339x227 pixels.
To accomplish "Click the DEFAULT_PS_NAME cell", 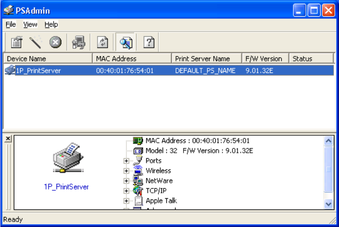I will point(205,70).
